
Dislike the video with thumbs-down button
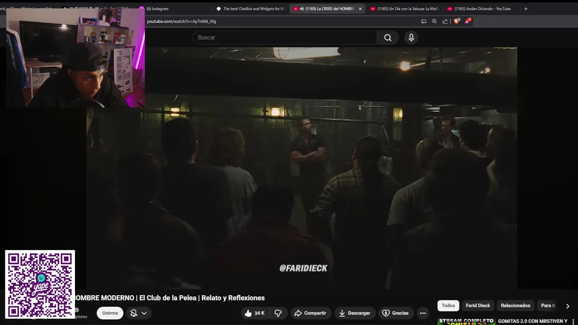[278, 313]
